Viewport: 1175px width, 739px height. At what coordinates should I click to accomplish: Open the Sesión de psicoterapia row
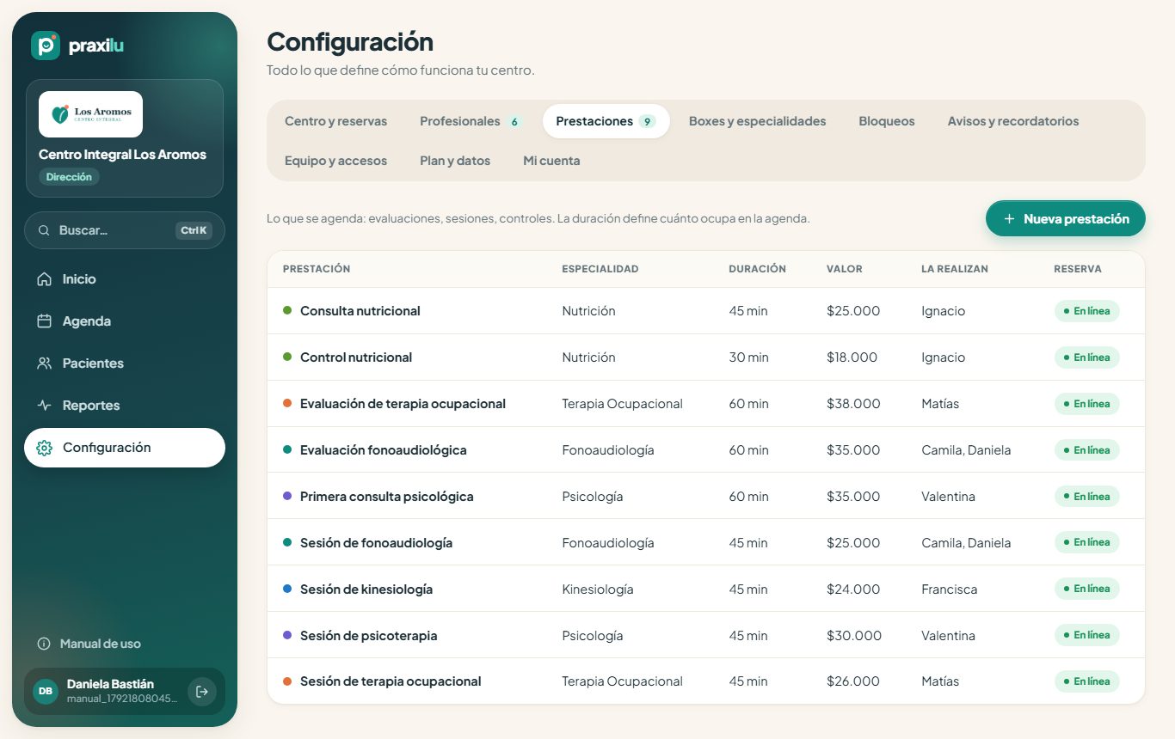[706, 635]
